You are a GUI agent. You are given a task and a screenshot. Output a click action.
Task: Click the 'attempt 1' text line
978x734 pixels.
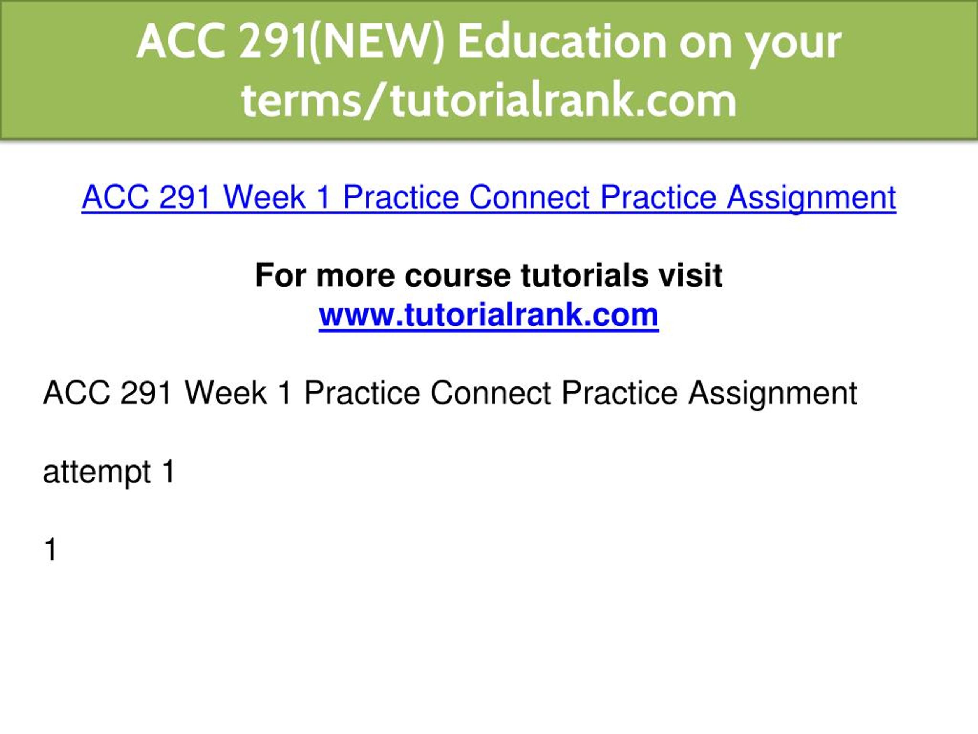click(109, 472)
